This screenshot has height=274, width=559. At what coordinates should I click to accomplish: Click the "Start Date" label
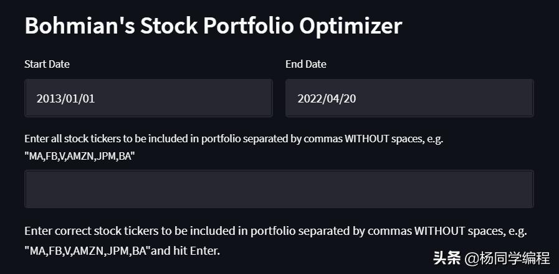pyautogui.click(x=47, y=64)
